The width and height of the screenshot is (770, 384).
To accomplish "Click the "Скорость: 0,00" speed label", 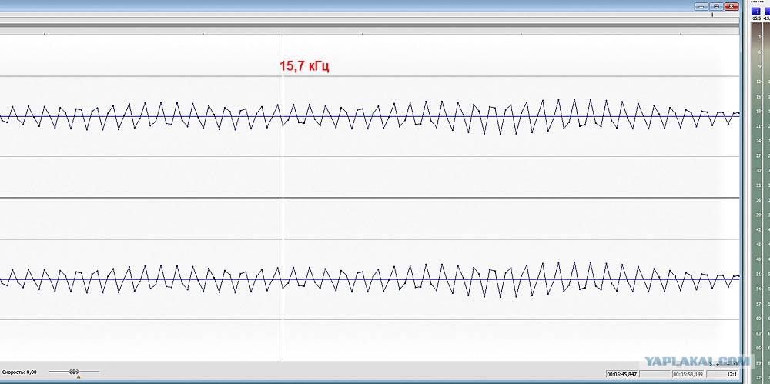I will coord(19,372).
